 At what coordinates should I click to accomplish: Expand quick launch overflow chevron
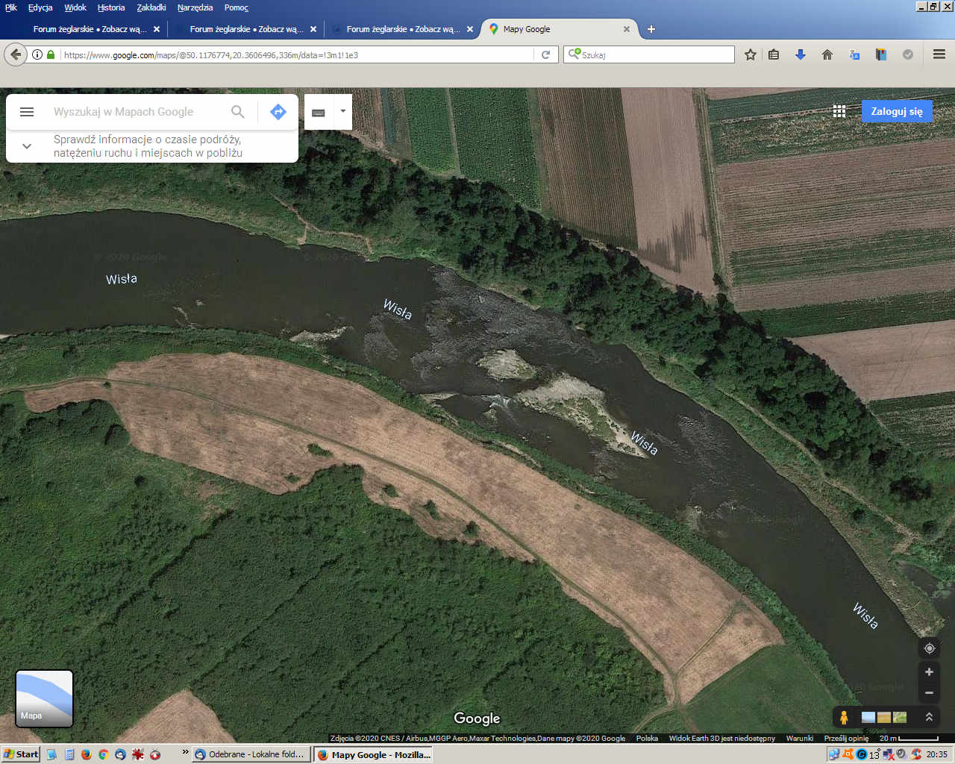[185, 753]
